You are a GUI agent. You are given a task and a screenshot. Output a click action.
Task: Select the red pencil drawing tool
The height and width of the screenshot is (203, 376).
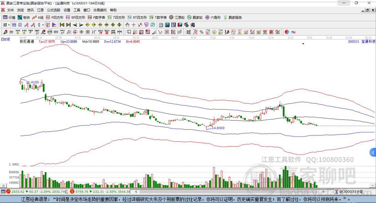click(x=5, y=32)
